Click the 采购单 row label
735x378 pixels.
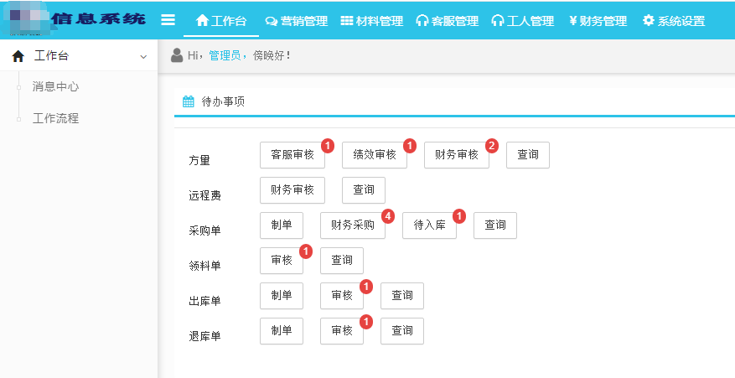204,230
